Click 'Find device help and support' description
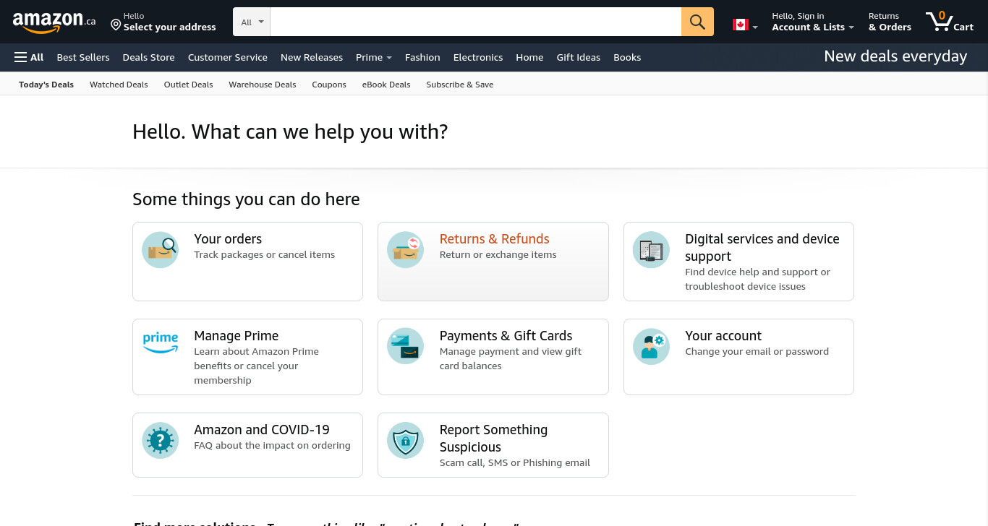 point(758,279)
